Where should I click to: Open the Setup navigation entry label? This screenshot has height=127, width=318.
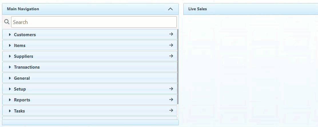click(x=20, y=89)
